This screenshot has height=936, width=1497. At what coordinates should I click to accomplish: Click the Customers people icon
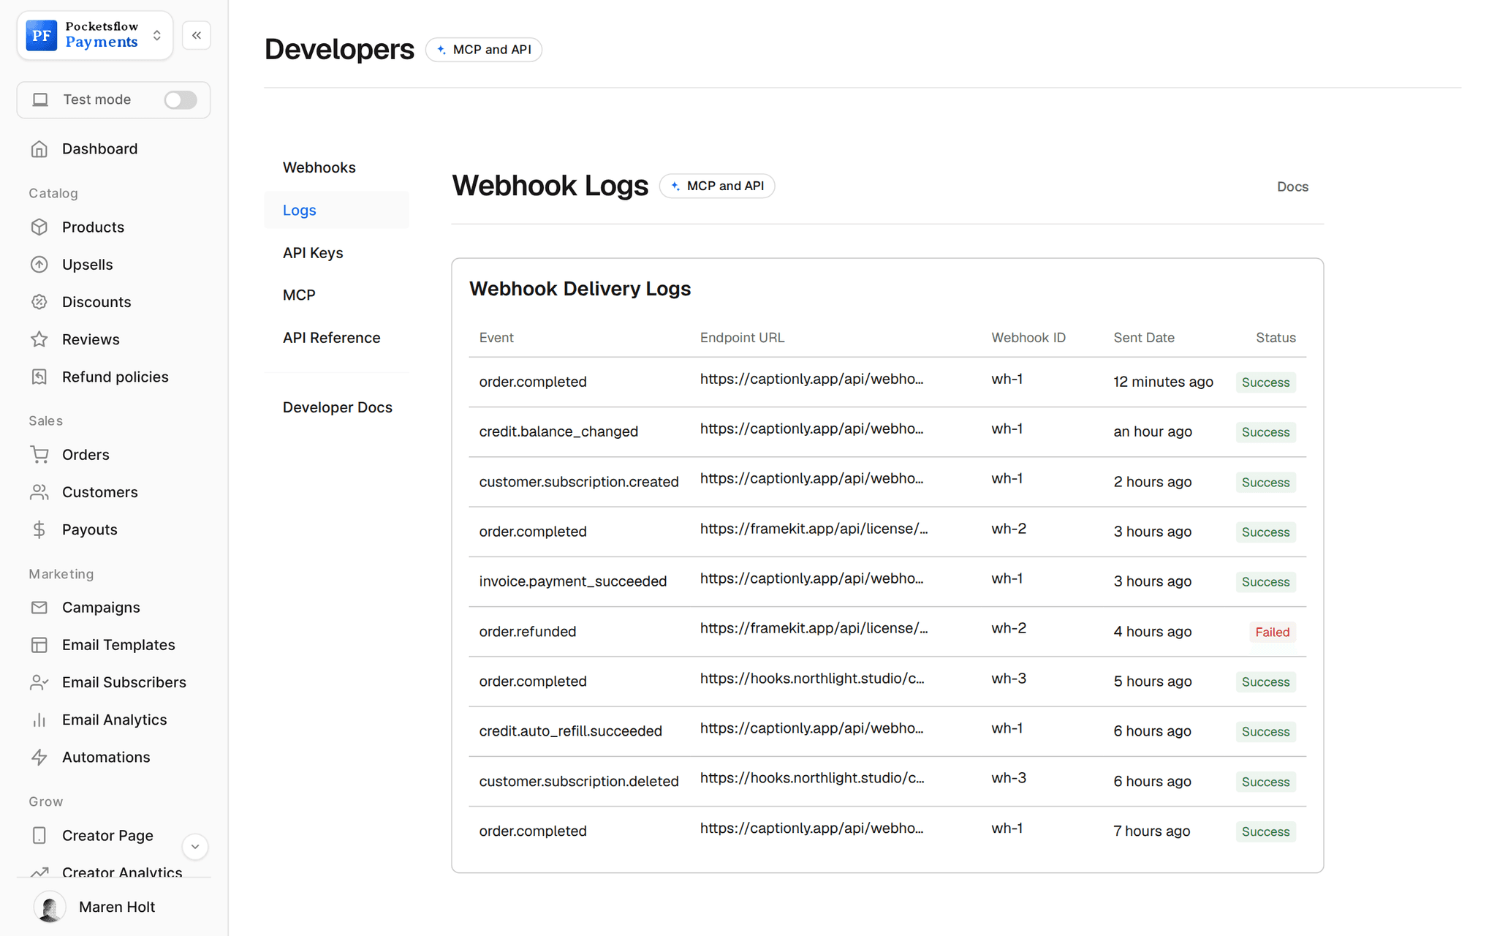[39, 492]
